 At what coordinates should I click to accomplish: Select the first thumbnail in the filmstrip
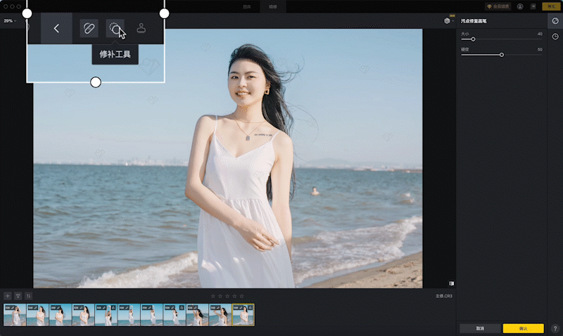pos(14,315)
